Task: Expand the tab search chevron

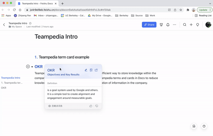Action: pyautogui.click(x=210, y=4)
